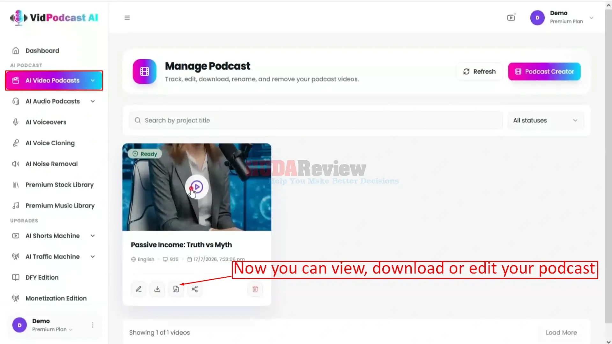Expand the sidebar Premium Plan chevron
The height and width of the screenshot is (344, 612).
pyautogui.click(x=70, y=330)
